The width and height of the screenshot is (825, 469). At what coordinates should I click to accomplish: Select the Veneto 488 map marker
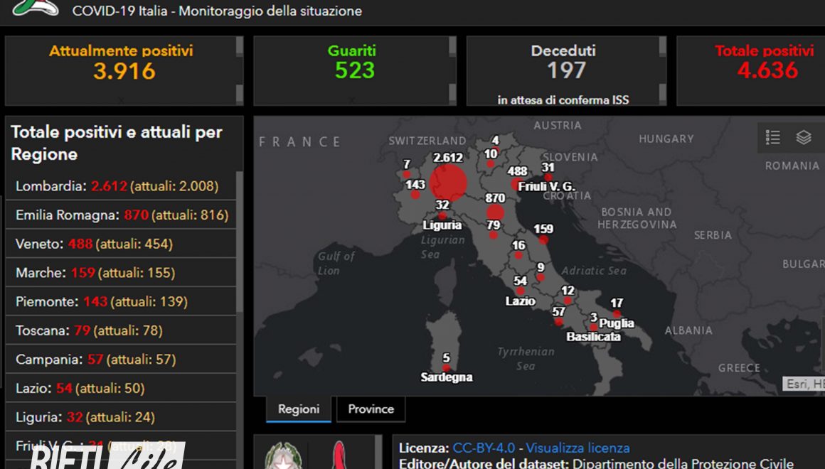[516, 183]
